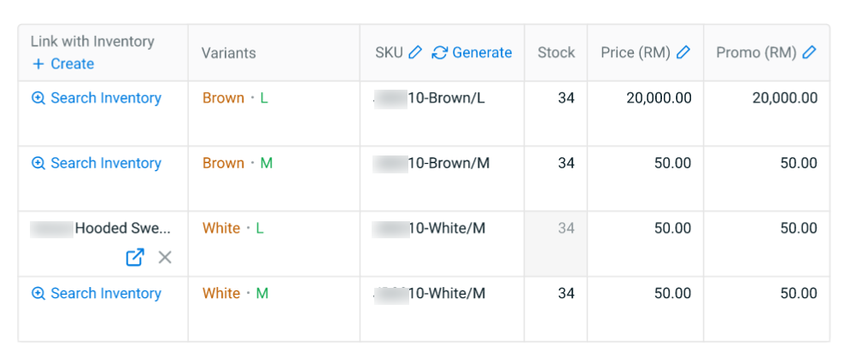This screenshot has height=363, width=850.
Task: Click the Promo (RM) edit pencil icon
Action: 809,53
